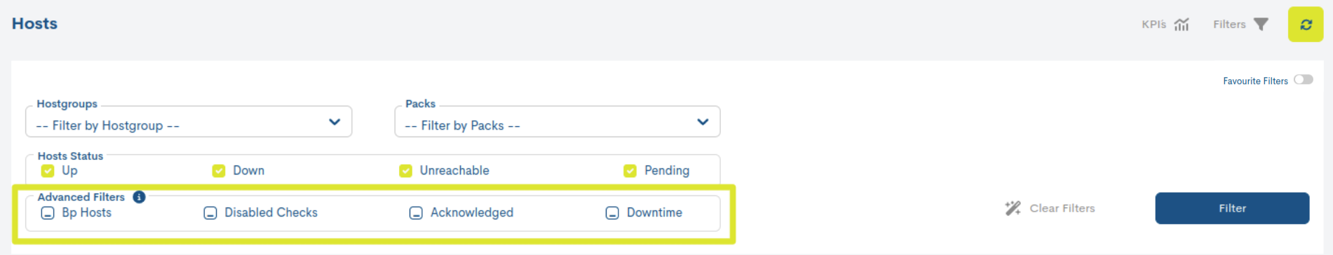Image resolution: width=1333 pixels, height=255 pixels.
Task: Open the KPIs menu label
Action: (1153, 25)
